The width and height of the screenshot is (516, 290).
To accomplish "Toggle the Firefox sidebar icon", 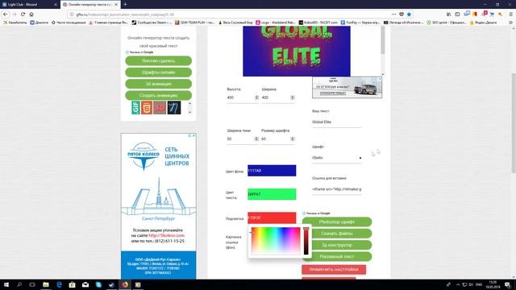I will click(457, 14).
